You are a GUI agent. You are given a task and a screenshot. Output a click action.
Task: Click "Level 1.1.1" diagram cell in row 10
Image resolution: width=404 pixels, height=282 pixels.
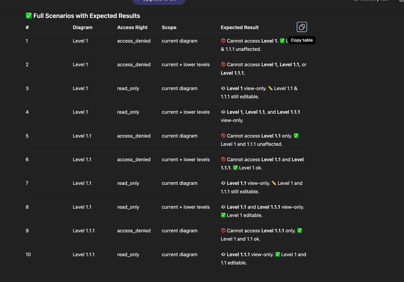tap(84, 255)
